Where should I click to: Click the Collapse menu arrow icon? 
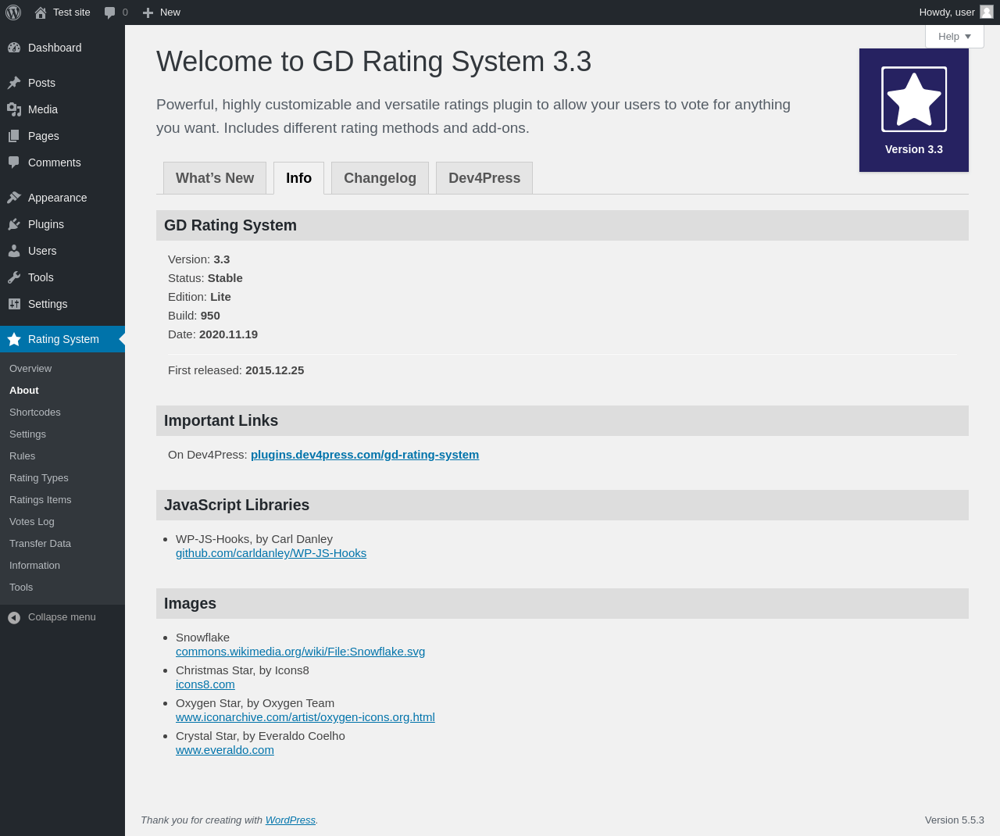(x=14, y=617)
